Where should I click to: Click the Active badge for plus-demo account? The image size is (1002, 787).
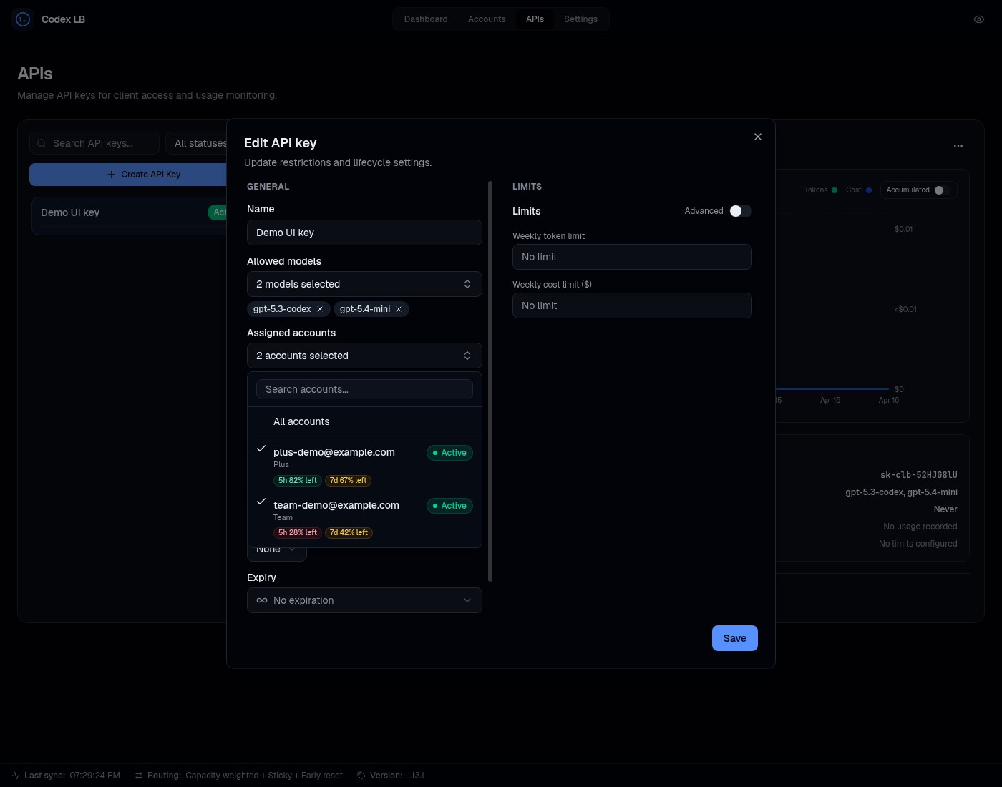point(449,453)
